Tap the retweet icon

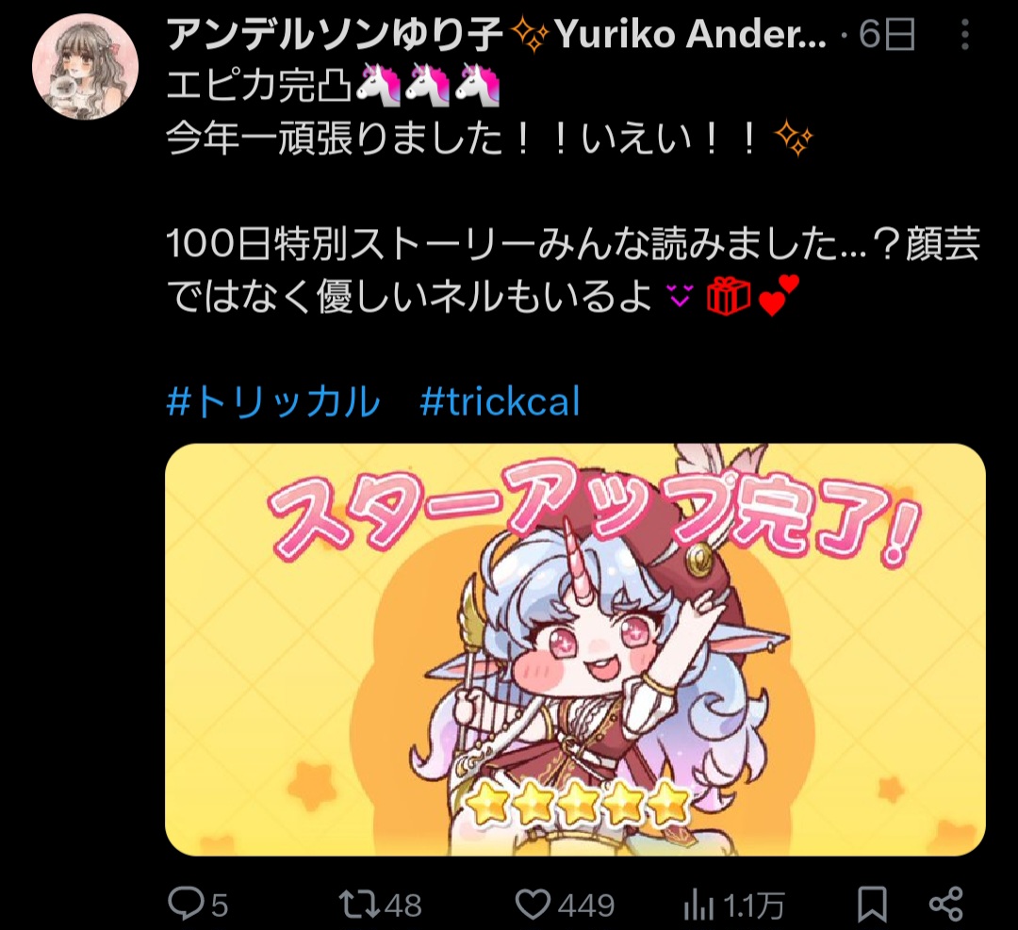(x=359, y=904)
